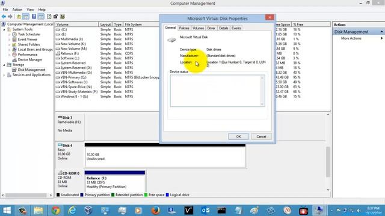Click the last icon in the toolbar
385x216 pixels.
63,16
